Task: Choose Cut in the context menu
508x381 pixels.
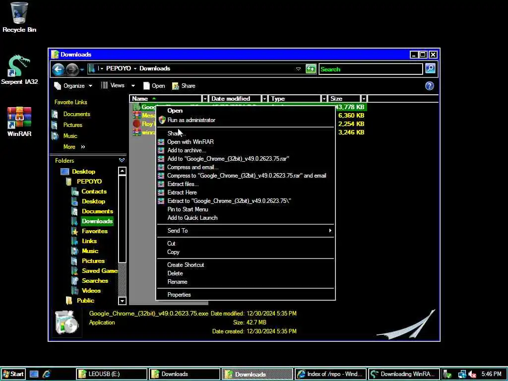Action: [x=245, y=244]
